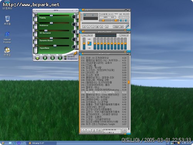Select playlist track 134 in the list

(104, 65)
